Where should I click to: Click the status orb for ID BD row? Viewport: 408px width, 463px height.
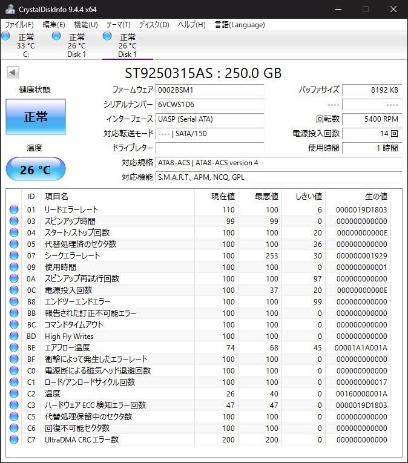tap(14, 336)
